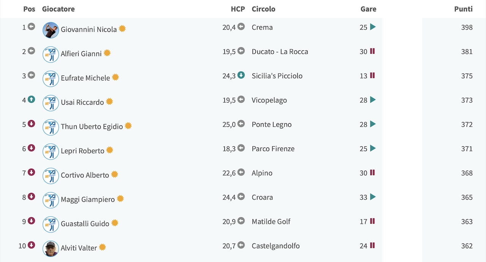Click the gray arrow next to HCP 20,9
This screenshot has height=262, width=486.
(x=241, y=221)
